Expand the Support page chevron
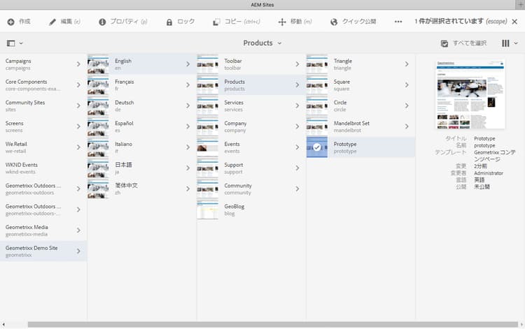 297,168
